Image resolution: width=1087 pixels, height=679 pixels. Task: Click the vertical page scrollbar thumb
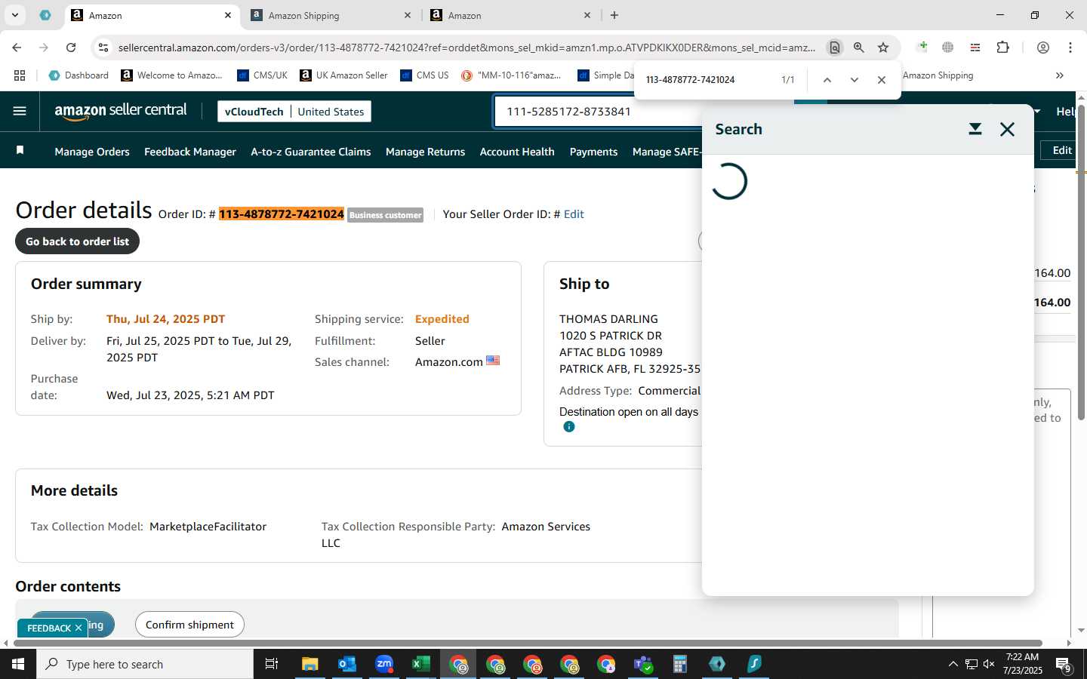(1081, 263)
